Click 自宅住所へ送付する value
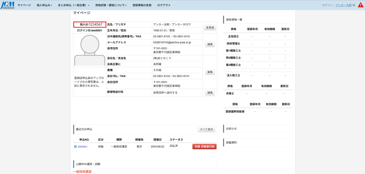The height and width of the screenshot is (174, 365). click(165, 93)
